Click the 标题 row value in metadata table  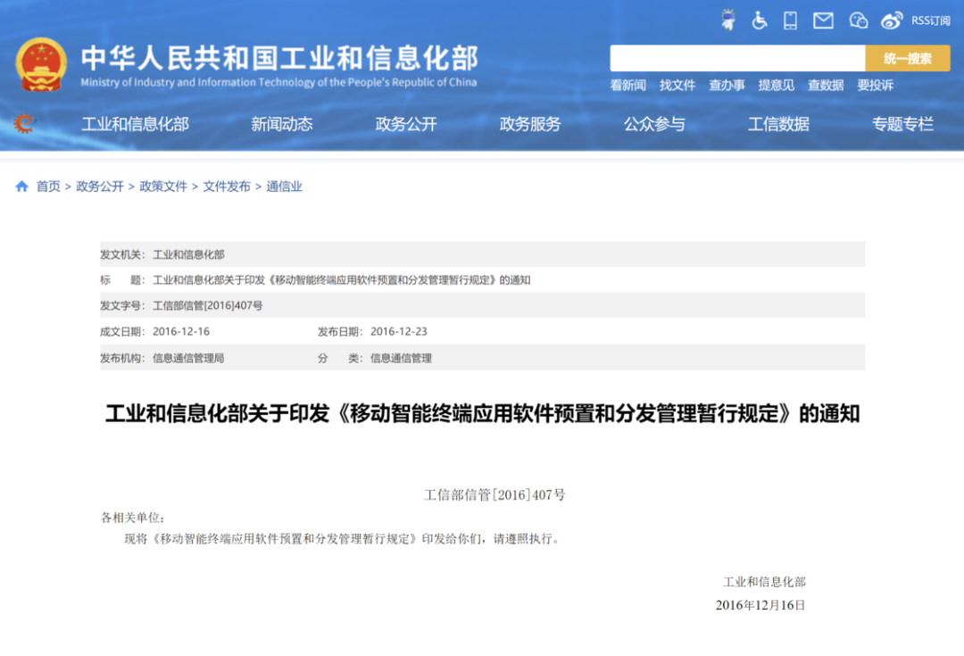(x=342, y=280)
